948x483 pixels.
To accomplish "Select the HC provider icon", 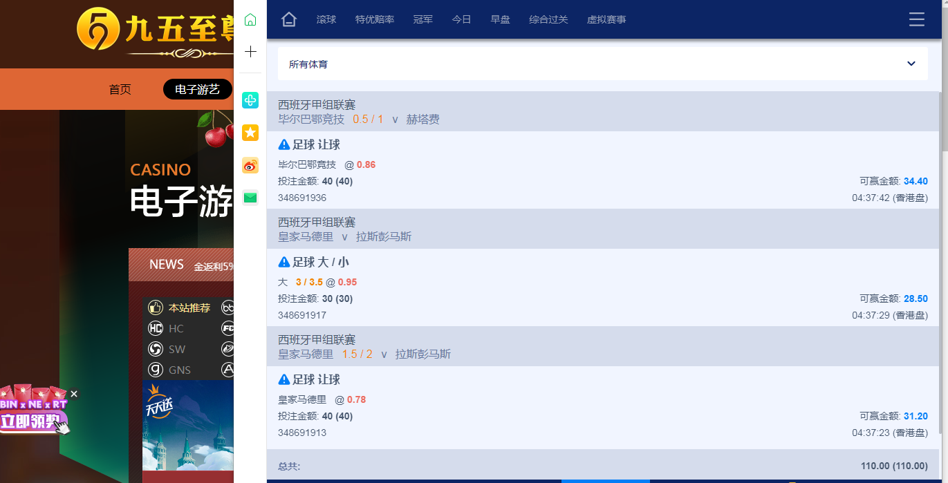I will pyautogui.click(x=156, y=328).
